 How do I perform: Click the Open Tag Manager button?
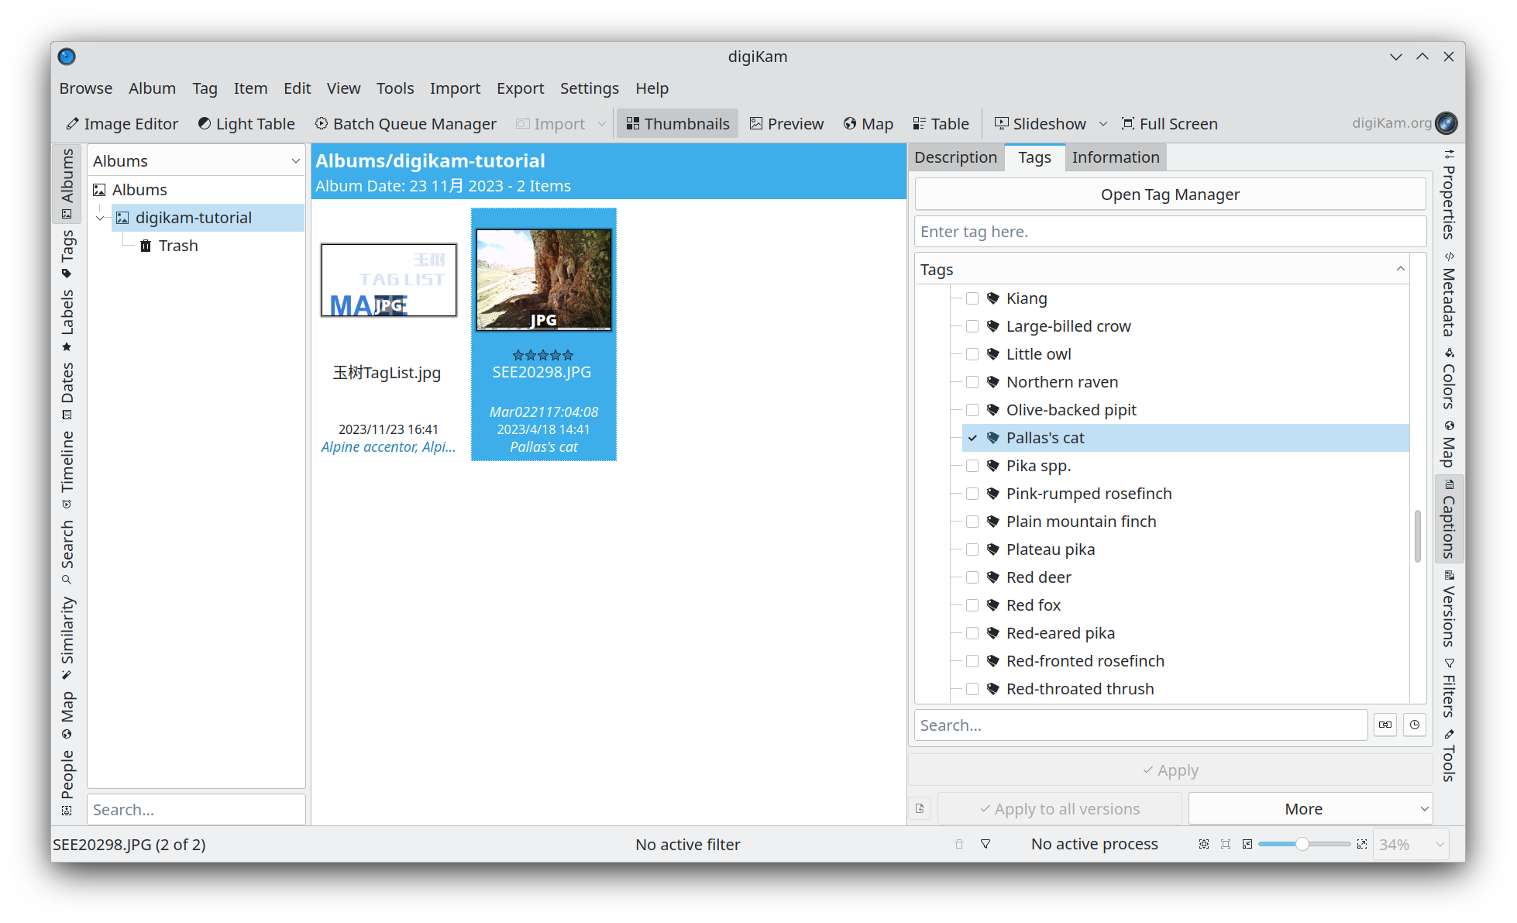click(1170, 195)
